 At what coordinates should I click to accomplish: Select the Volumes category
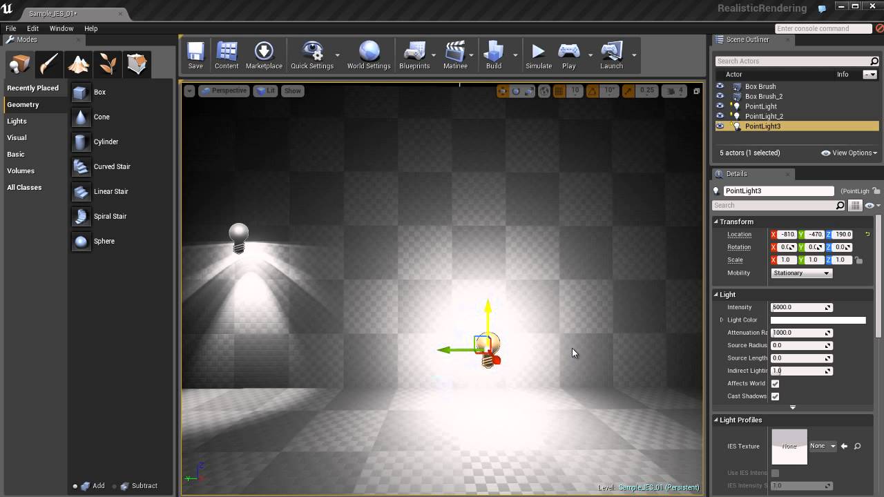[21, 170]
